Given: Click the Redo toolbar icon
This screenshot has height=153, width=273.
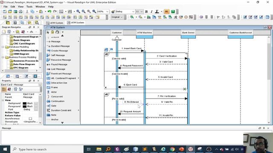Looking at the screenshot, I should (x=55, y=11).
